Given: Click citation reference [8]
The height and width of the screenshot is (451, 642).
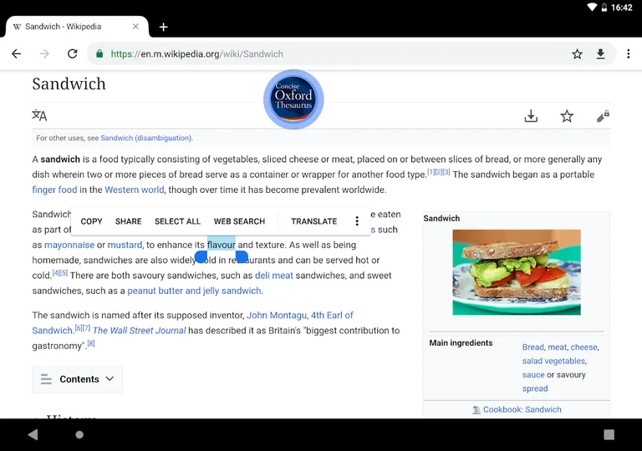Looking at the screenshot, I should 91,343.
